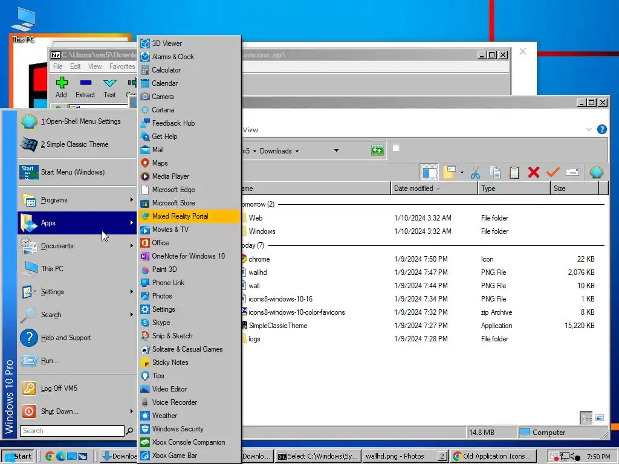Click the Paint 3D icon
The image size is (619, 464).
point(145,269)
